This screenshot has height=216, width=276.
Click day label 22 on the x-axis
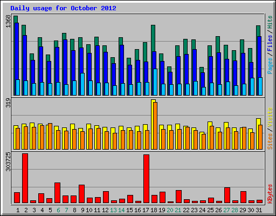186,210
